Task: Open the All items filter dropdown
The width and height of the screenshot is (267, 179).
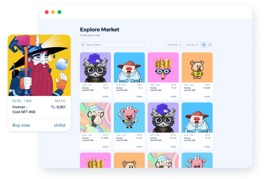Action: pyautogui.click(x=174, y=45)
